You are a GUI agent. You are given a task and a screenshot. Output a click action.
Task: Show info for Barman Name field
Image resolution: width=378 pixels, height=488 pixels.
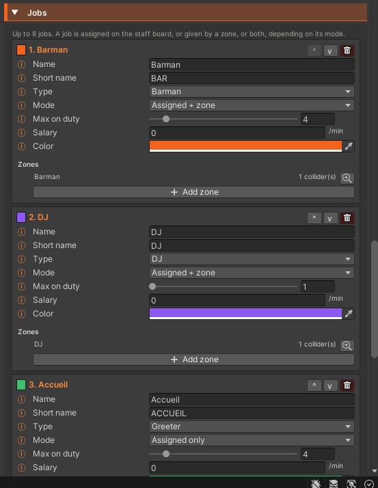21,64
